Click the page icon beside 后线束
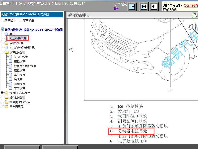Viewport: 198px width, 149px height. 11,79
